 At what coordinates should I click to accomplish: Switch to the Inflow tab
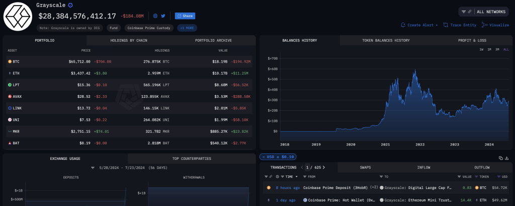coord(423,167)
